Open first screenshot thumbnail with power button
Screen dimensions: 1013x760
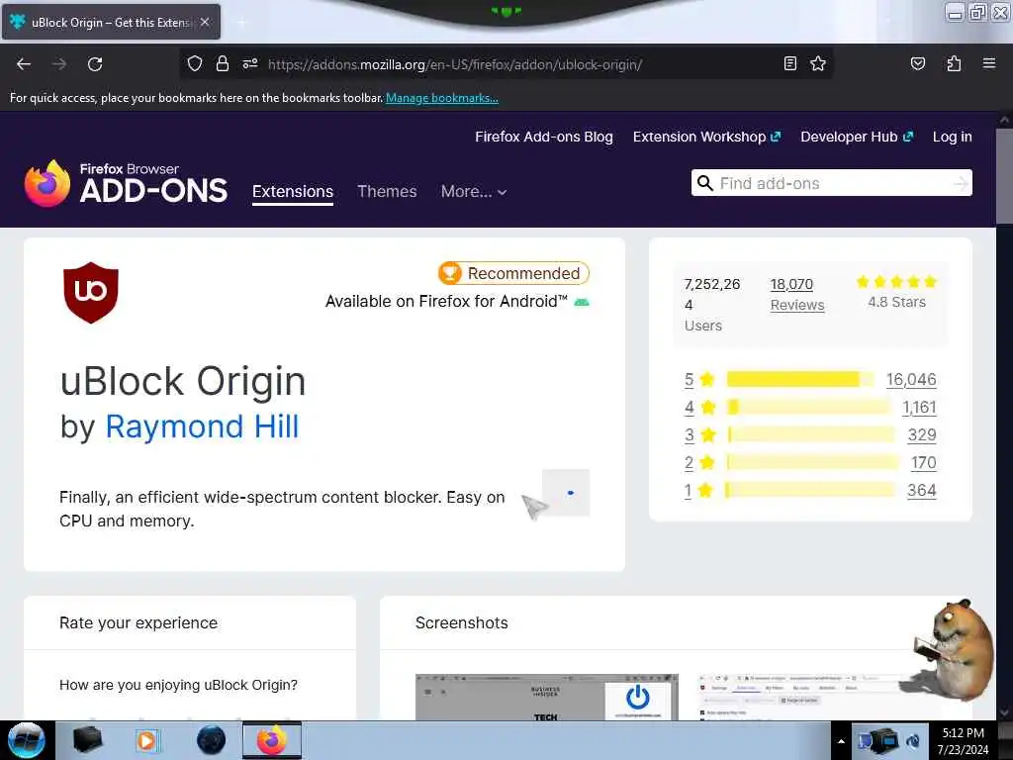[x=546, y=697]
